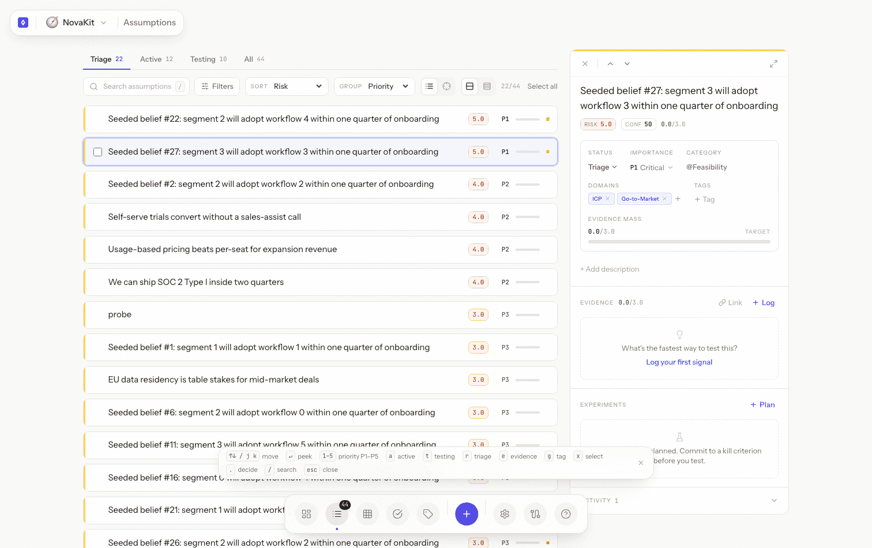This screenshot has width=872, height=548.
Task: Open We can ship SOC 2 Type I row
Action: [x=321, y=282]
